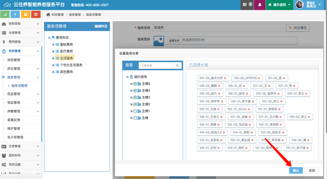Viewport: 327px width, 179px height.
Task: Expand the 基础费用 category node
Action: pyautogui.click(x=53, y=44)
